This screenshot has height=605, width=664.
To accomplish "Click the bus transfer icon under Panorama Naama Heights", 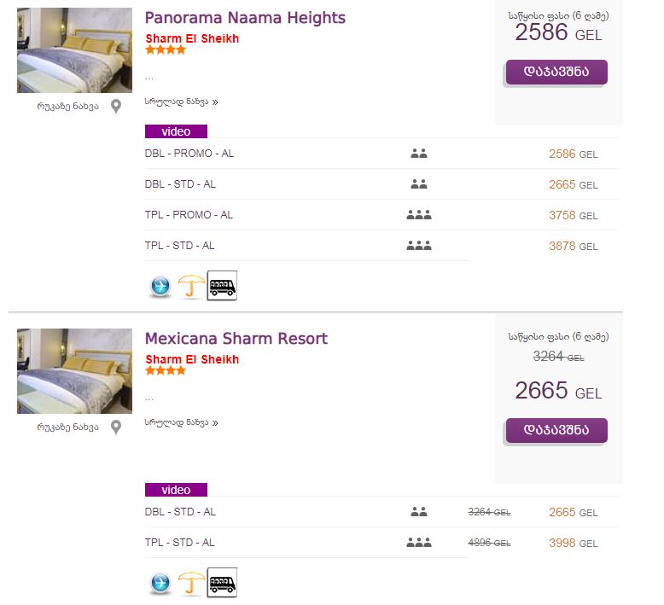I will pyautogui.click(x=222, y=286).
